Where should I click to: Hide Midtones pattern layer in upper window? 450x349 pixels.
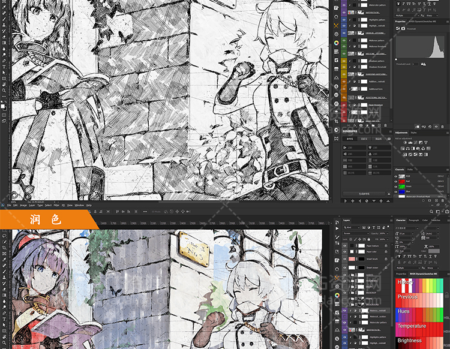[x=344, y=40]
